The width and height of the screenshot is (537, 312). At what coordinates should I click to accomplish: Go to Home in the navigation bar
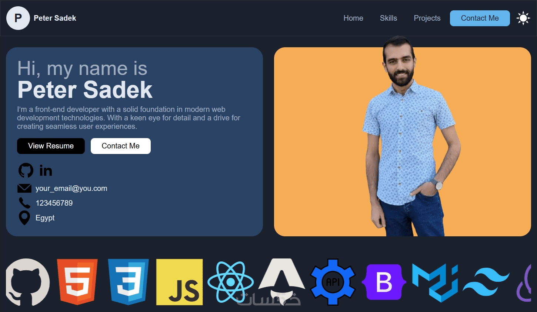click(x=353, y=18)
